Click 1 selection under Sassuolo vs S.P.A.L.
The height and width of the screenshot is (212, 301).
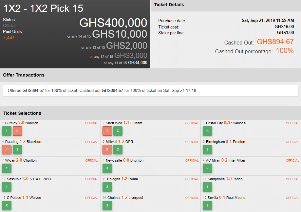(x=7, y=187)
